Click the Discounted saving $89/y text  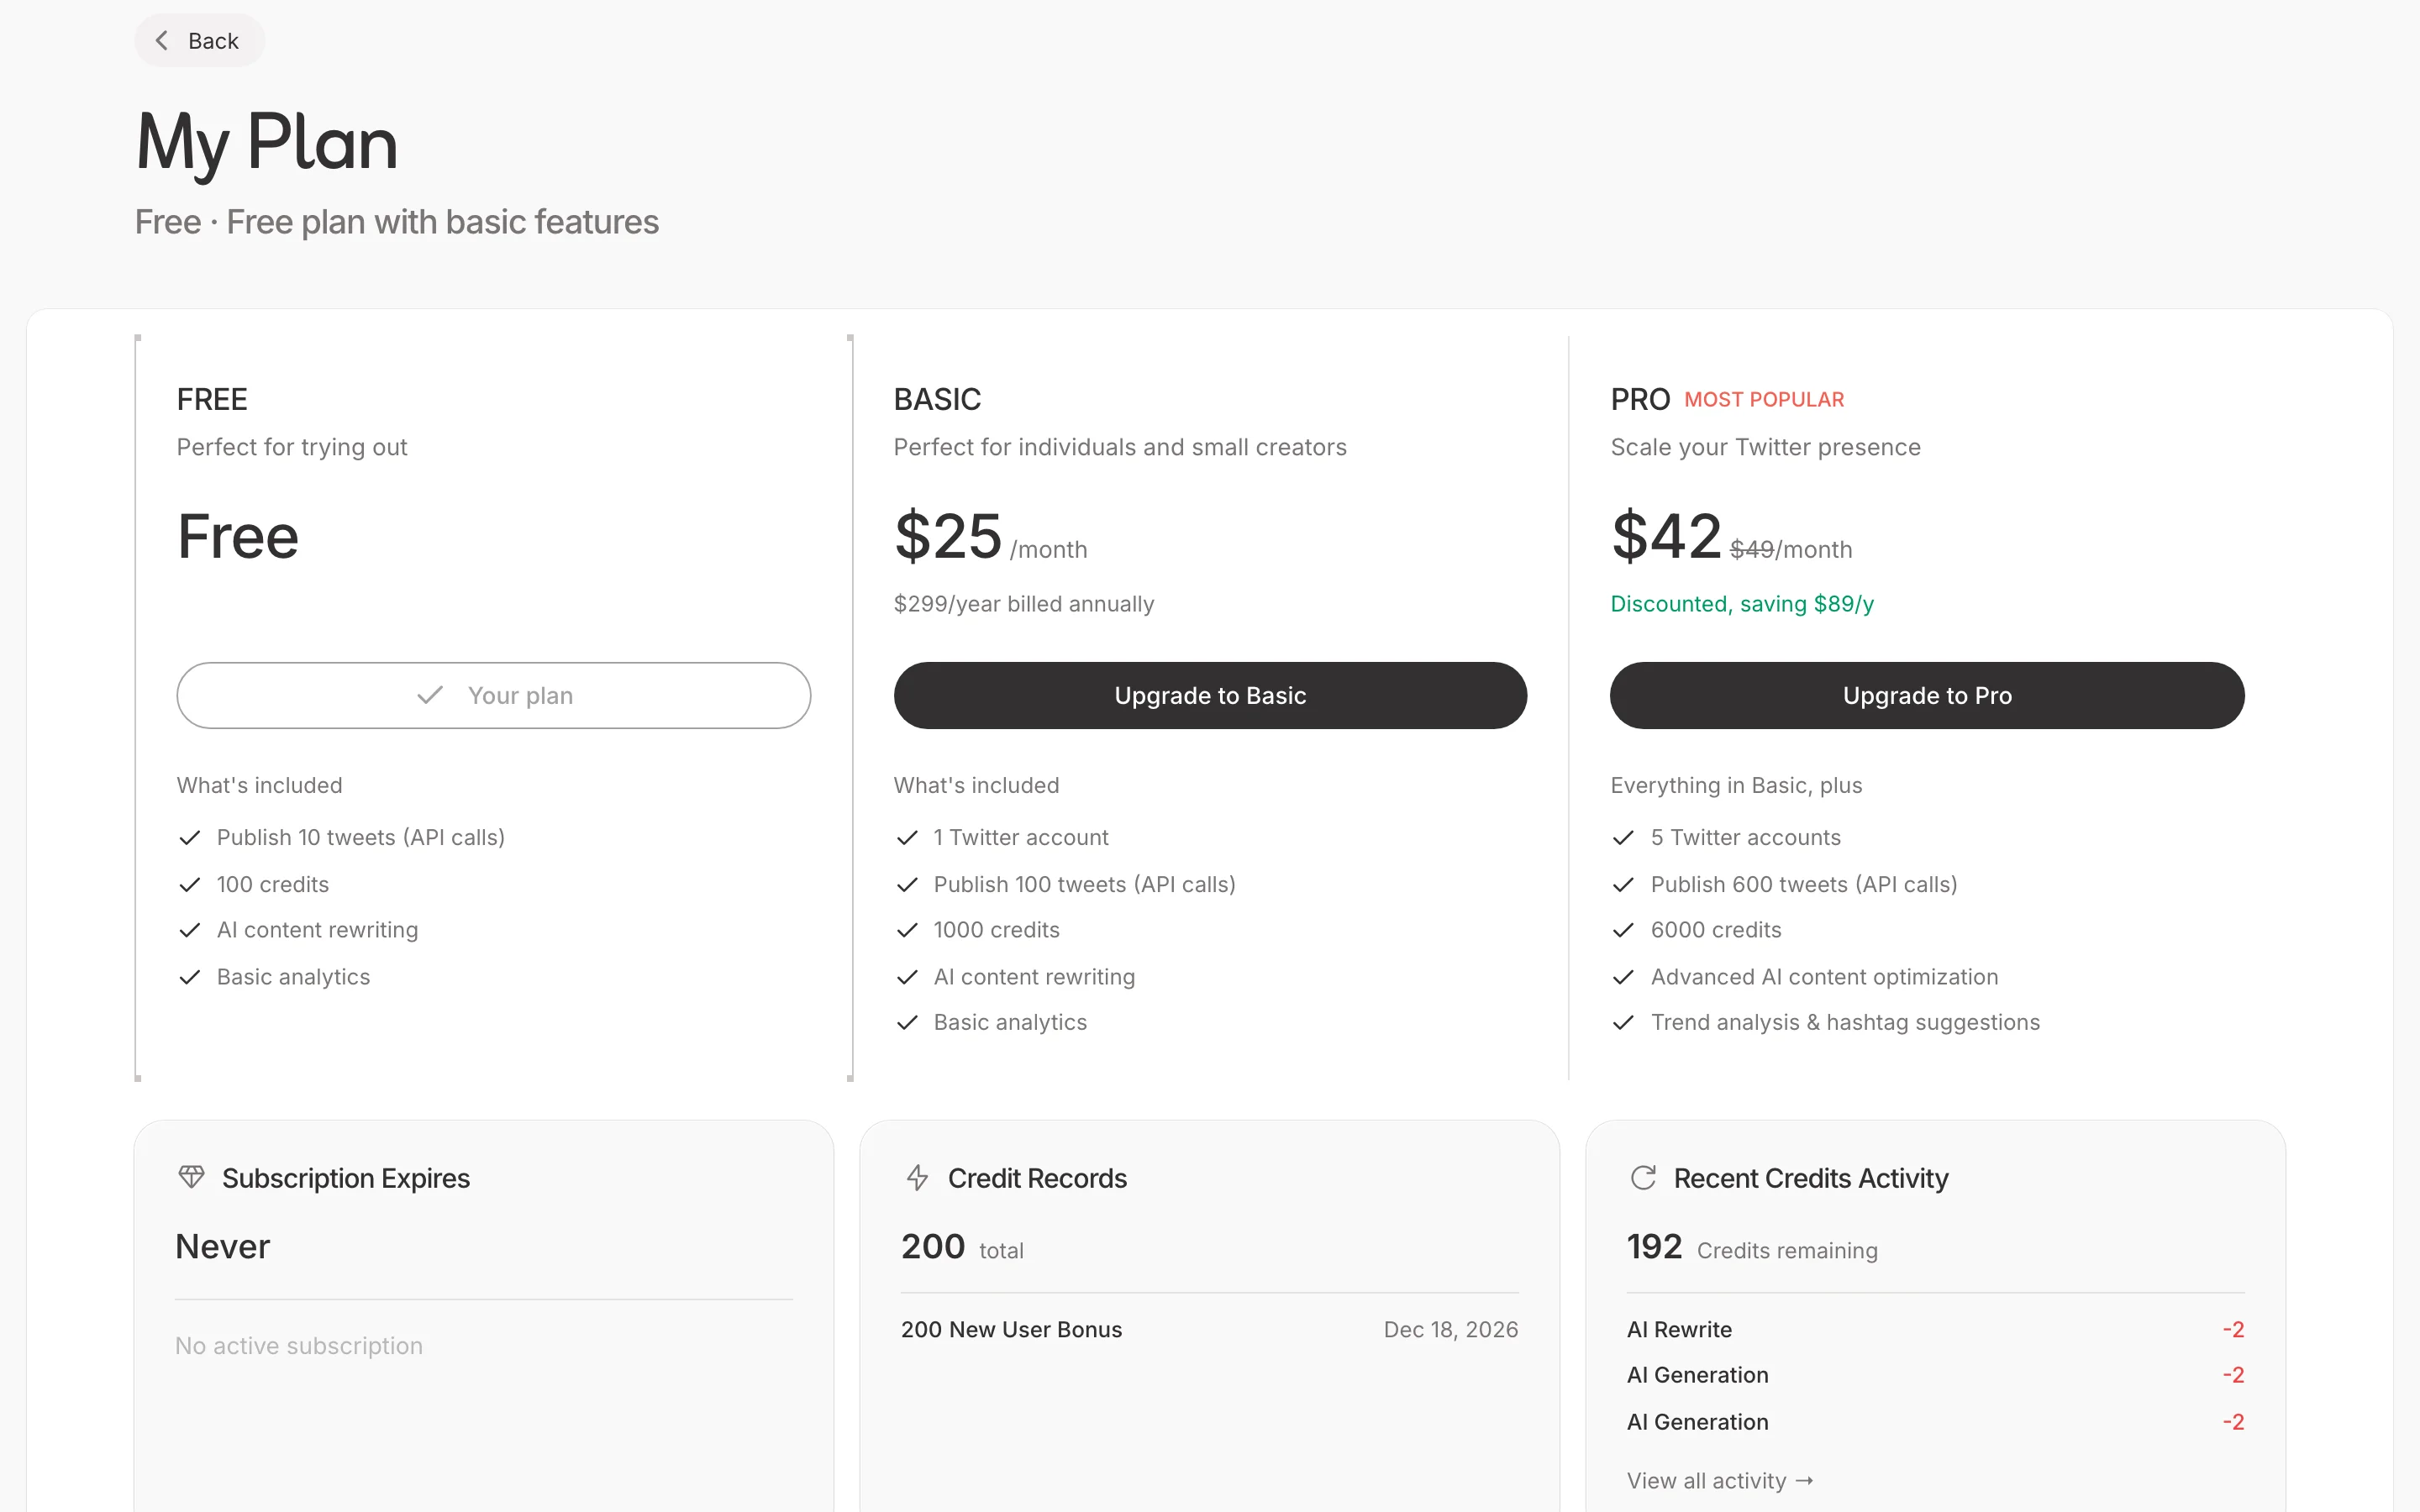(x=1742, y=604)
